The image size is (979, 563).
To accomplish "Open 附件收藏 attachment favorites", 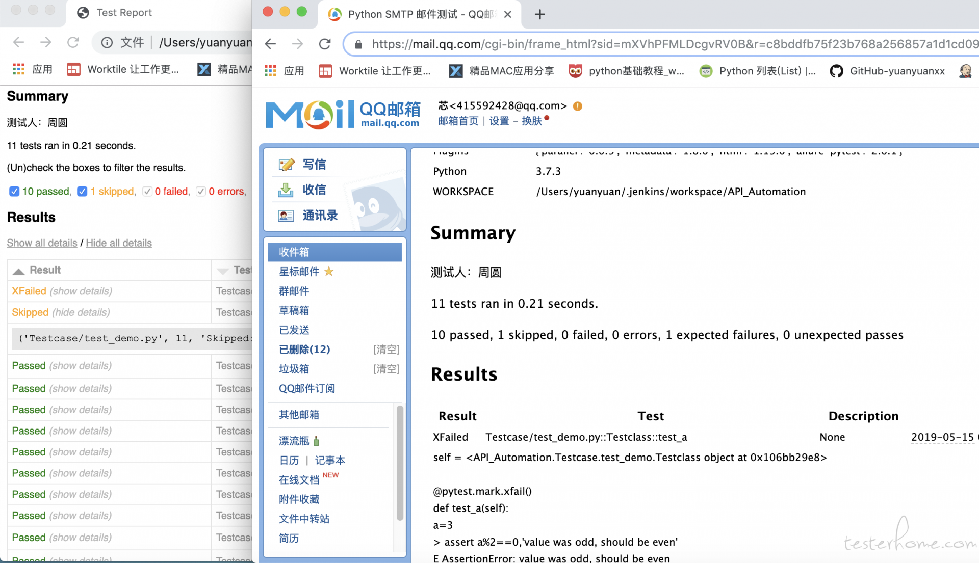I will [299, 499].
